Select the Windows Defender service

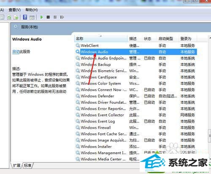(x=135, y=96)
